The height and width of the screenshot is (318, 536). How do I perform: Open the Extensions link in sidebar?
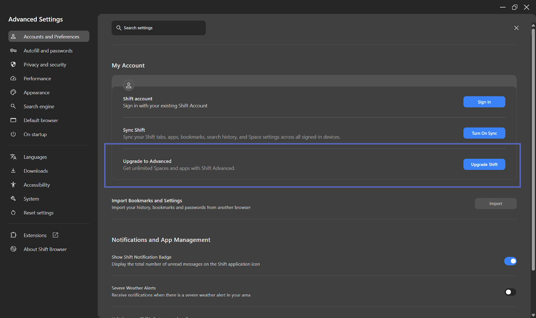[49, 235]
